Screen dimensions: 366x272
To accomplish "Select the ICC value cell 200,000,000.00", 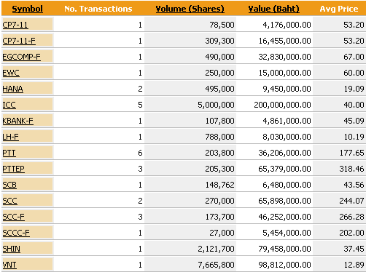I will point(282,105).
